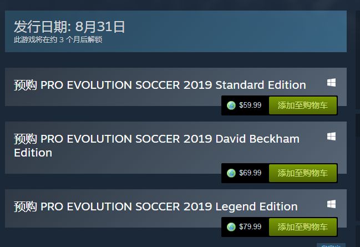
Task: Click the $59.99 price label
Action: (250, 105)
